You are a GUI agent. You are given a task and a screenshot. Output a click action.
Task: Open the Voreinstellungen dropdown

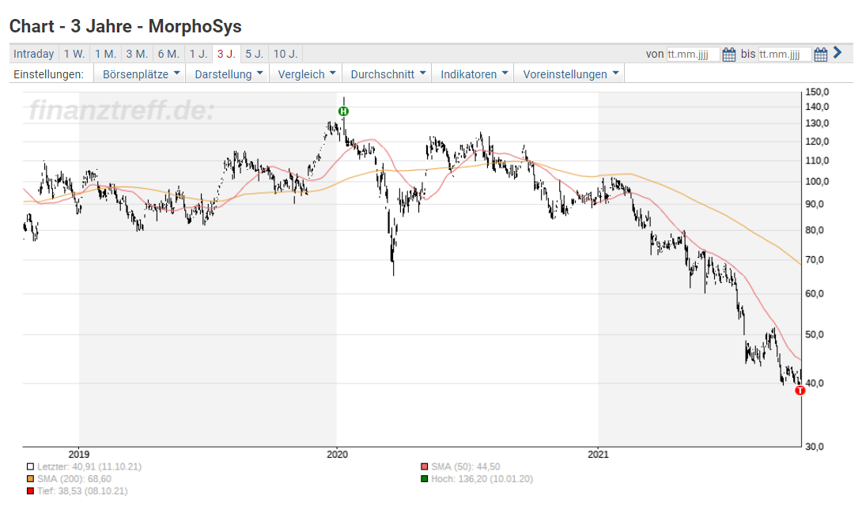570,74
